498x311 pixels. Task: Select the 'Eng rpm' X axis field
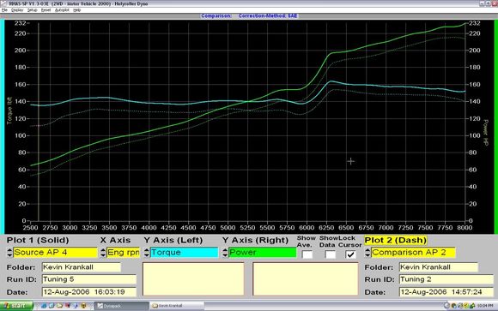[124, 253]
